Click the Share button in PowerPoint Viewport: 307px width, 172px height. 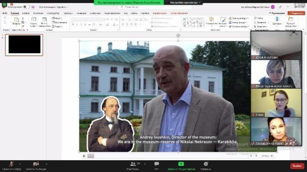click(x=296, y=13)
